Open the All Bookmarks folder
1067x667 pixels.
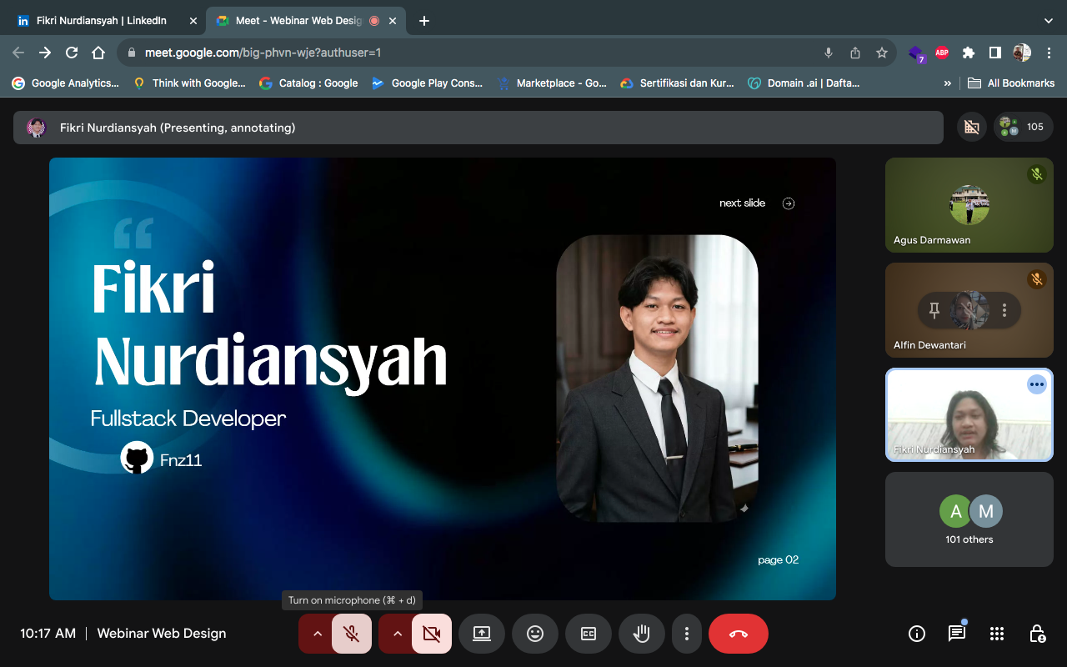1010,83
